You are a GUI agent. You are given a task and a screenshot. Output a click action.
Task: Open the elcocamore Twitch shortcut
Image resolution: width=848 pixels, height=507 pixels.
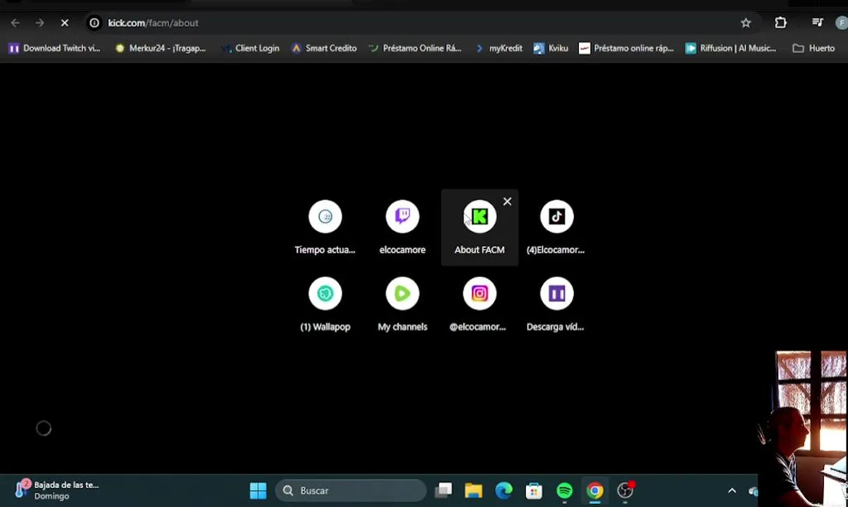click(x=402, y=227)
